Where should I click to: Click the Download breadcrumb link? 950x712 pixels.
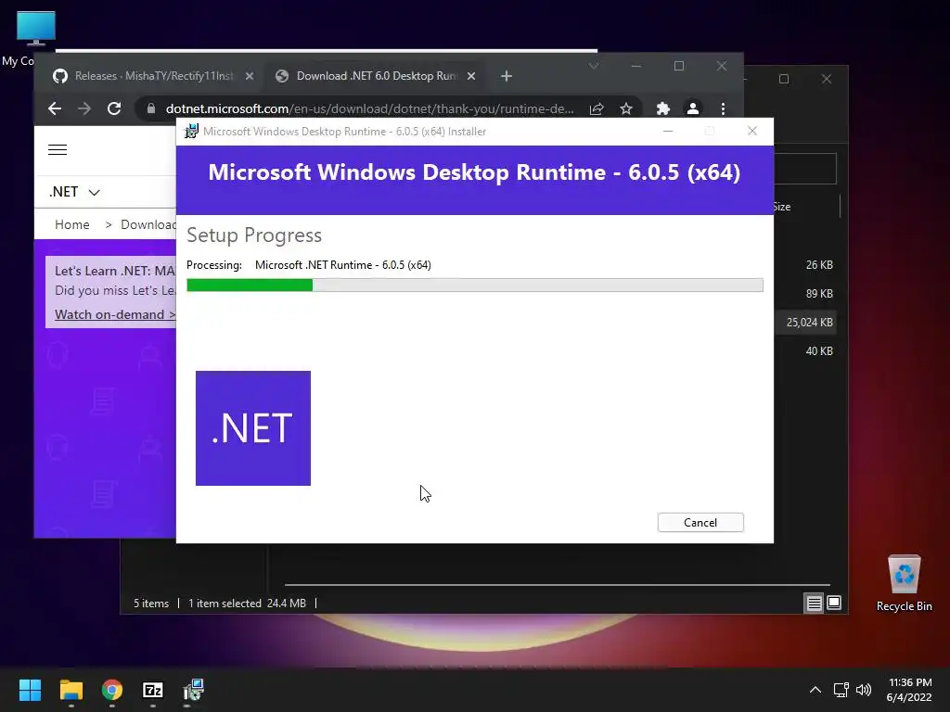pyautogui.click(x=148, y=224)
